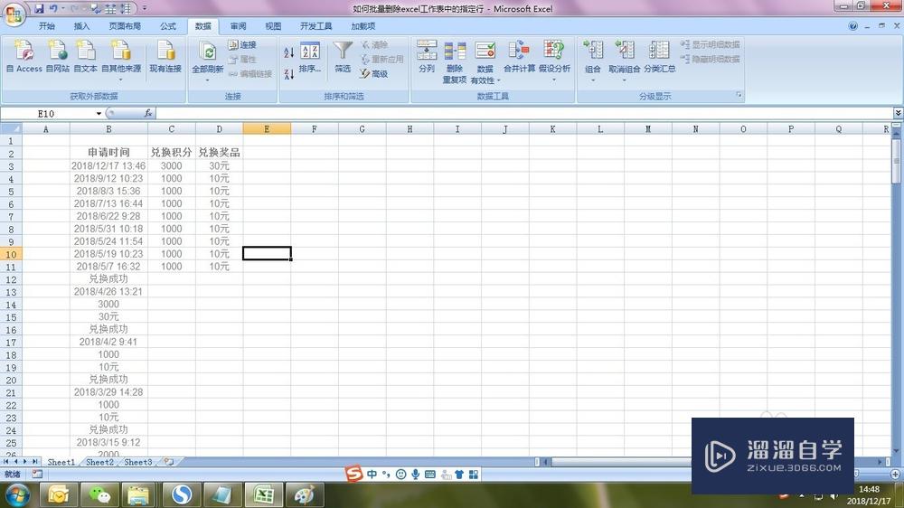Click the Refresh All (全部刷新) icon
The height and width of the screenshot is (508, 904).
[208, 52]
